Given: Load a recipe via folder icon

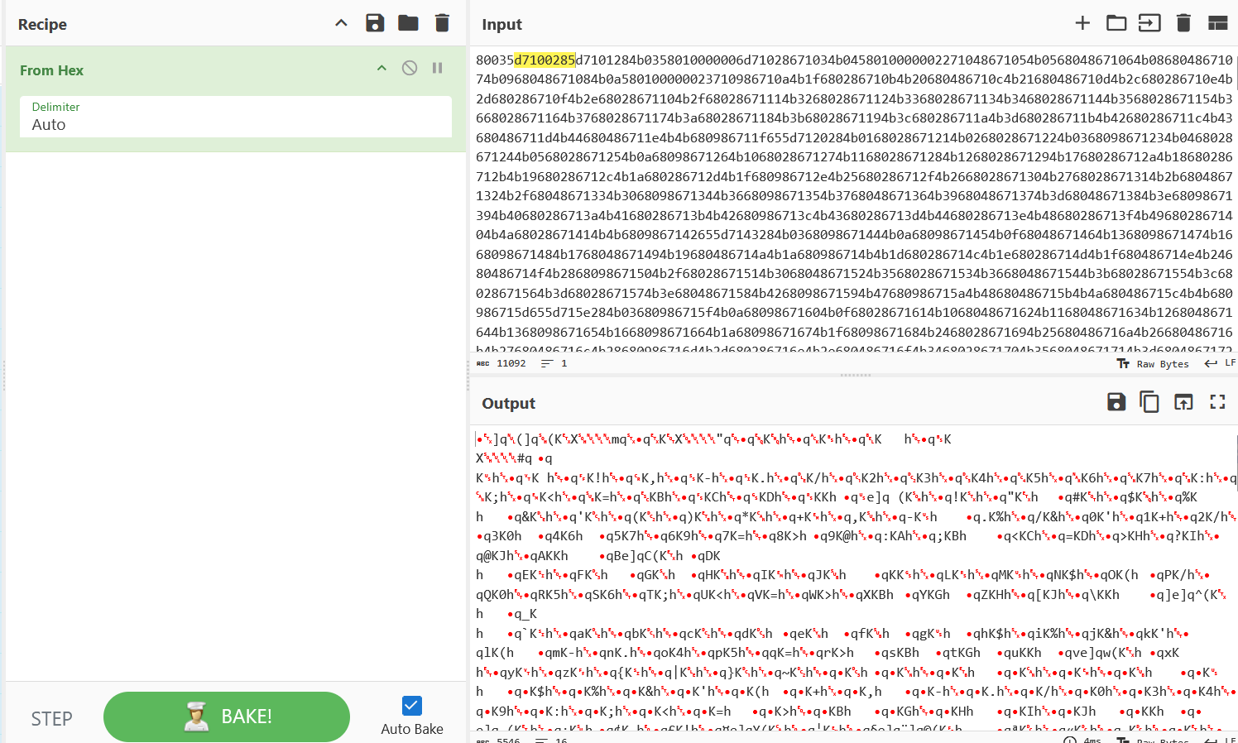Looking at the screenshot, I should [x=408, y=23].
